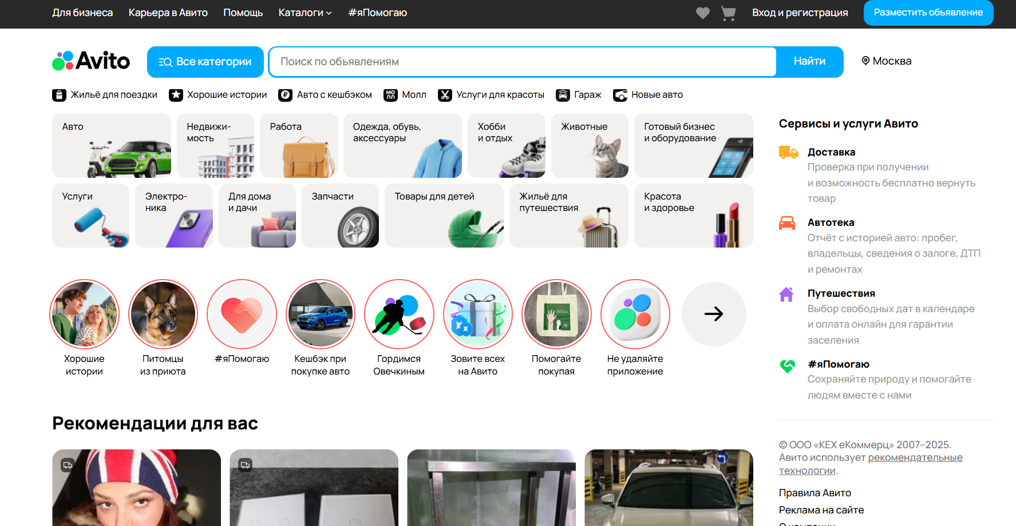
Task: Open Кешбэк при покупке авто story
Action: 321,314
